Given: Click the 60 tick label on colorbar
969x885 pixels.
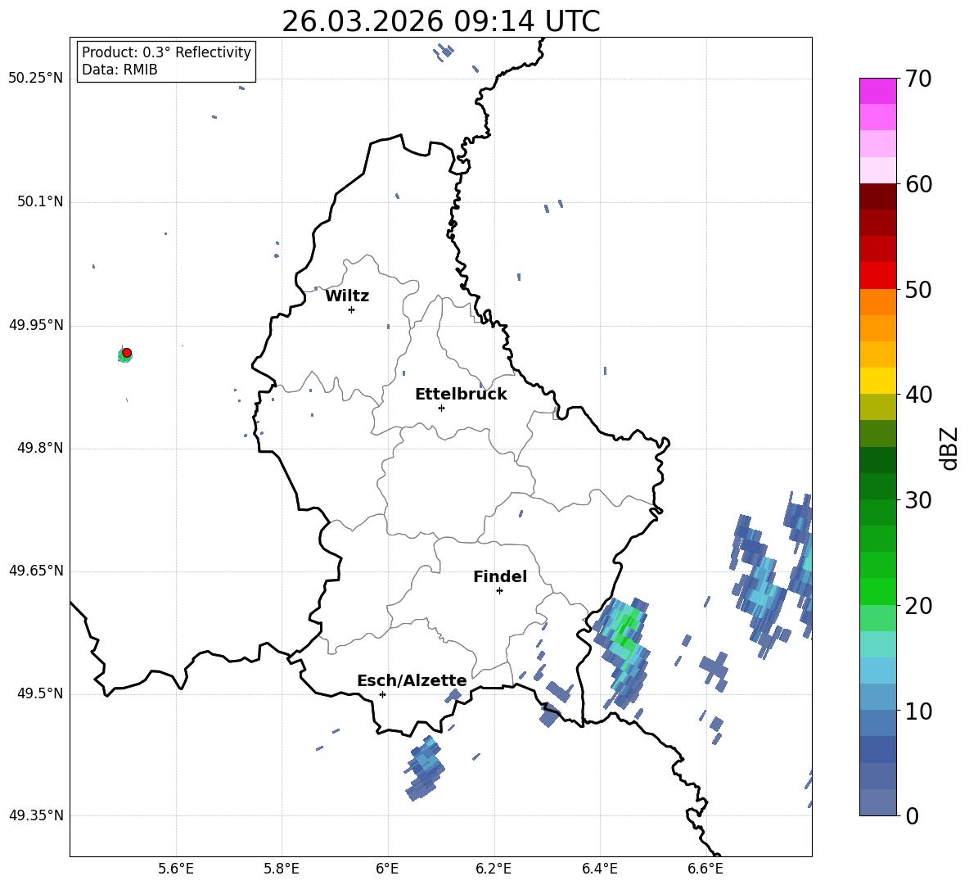Looking at the screenshot, I should pos(918,184).
